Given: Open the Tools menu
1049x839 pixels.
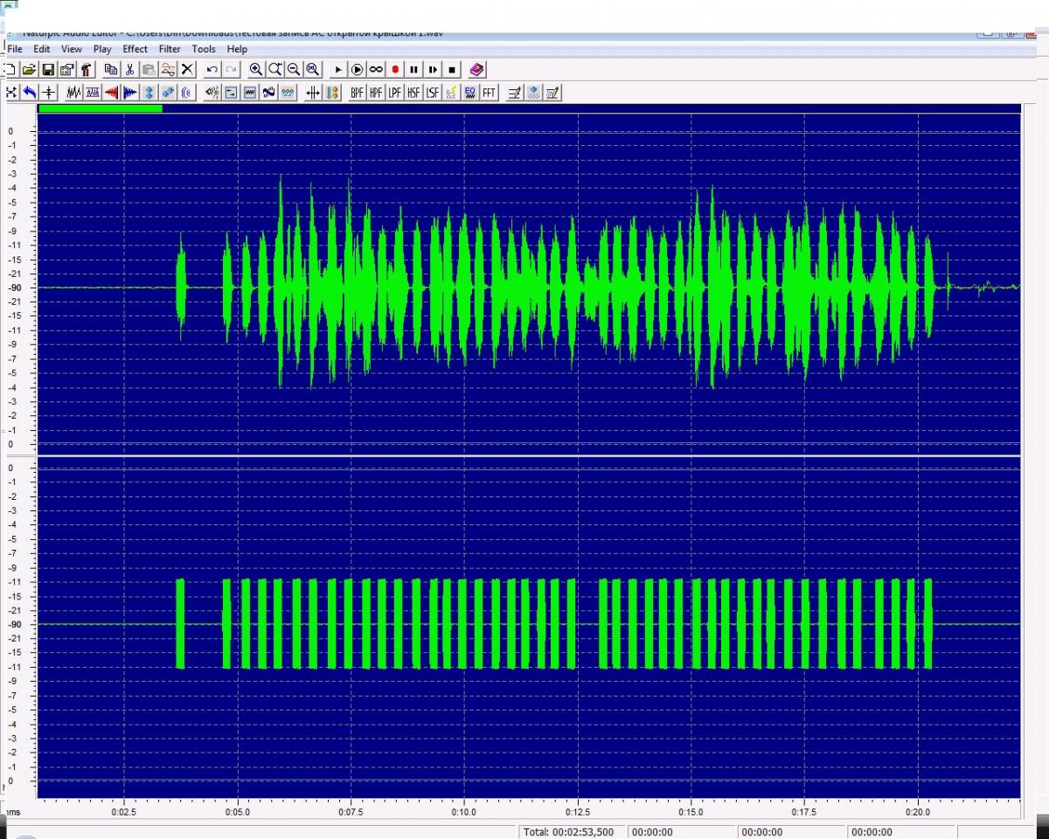Looking at the screenshot, I should click(204, 49).
